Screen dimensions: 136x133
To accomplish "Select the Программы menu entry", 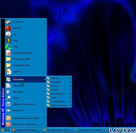I will [x=26, y=79].
